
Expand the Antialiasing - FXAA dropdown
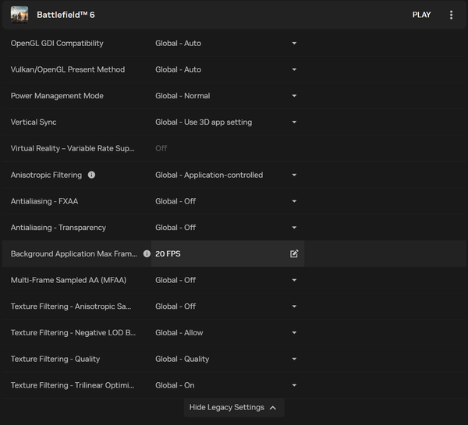point(226,201)
